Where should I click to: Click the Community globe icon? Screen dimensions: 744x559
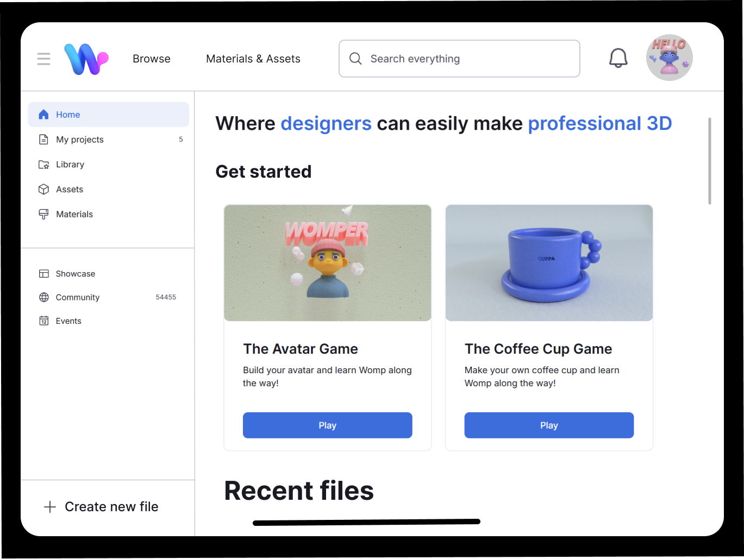tap(44, 297)
